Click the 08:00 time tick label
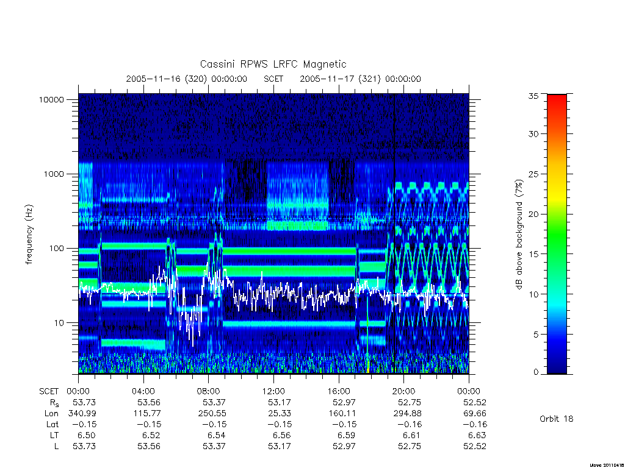625x468 pixels. tap(208, 392)
